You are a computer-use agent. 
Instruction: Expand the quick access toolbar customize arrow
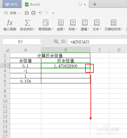click(53, 13)
